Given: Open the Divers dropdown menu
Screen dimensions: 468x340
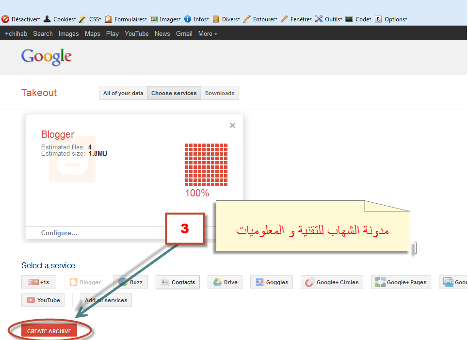Looking at the screenshot, I should click(x=231, y=19).
